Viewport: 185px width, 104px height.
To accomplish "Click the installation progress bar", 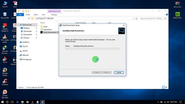I will (92, 49).
